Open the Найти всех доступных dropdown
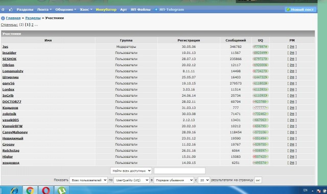 click(131, 171)
